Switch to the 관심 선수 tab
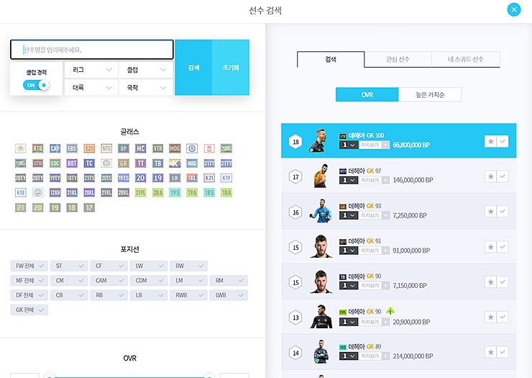Image resolution: width=532 pixels, height=378 pixels. point(398,60)
